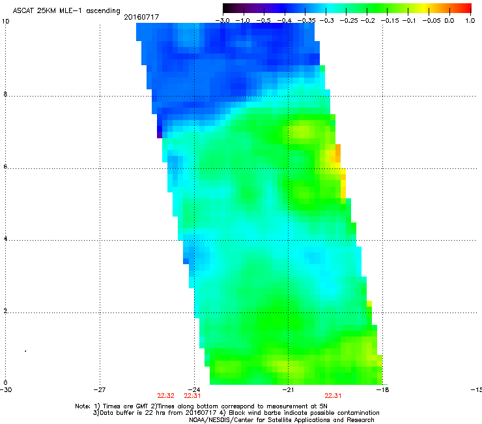Image resolution: width=482 pixels, height=424 pixels.
Task: Click the -3.0 color scale label
Action: [x=223, y=21]
